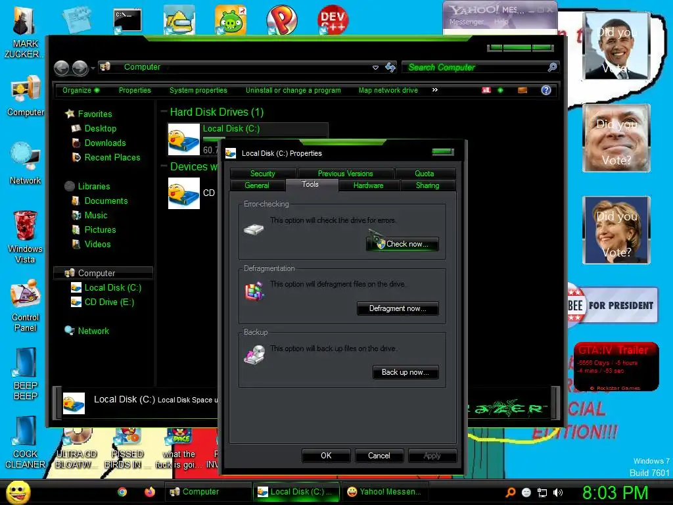Open the BEEP BEEP desktop icon

[26, 374]
